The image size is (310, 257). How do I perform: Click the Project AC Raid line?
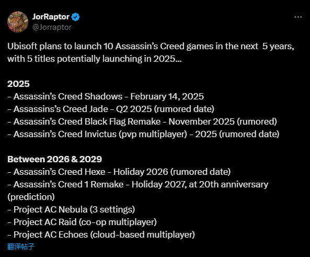82,222
